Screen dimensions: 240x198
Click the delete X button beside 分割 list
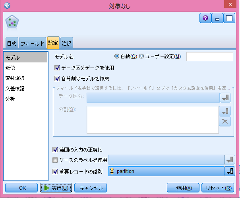tap(225, 121)
